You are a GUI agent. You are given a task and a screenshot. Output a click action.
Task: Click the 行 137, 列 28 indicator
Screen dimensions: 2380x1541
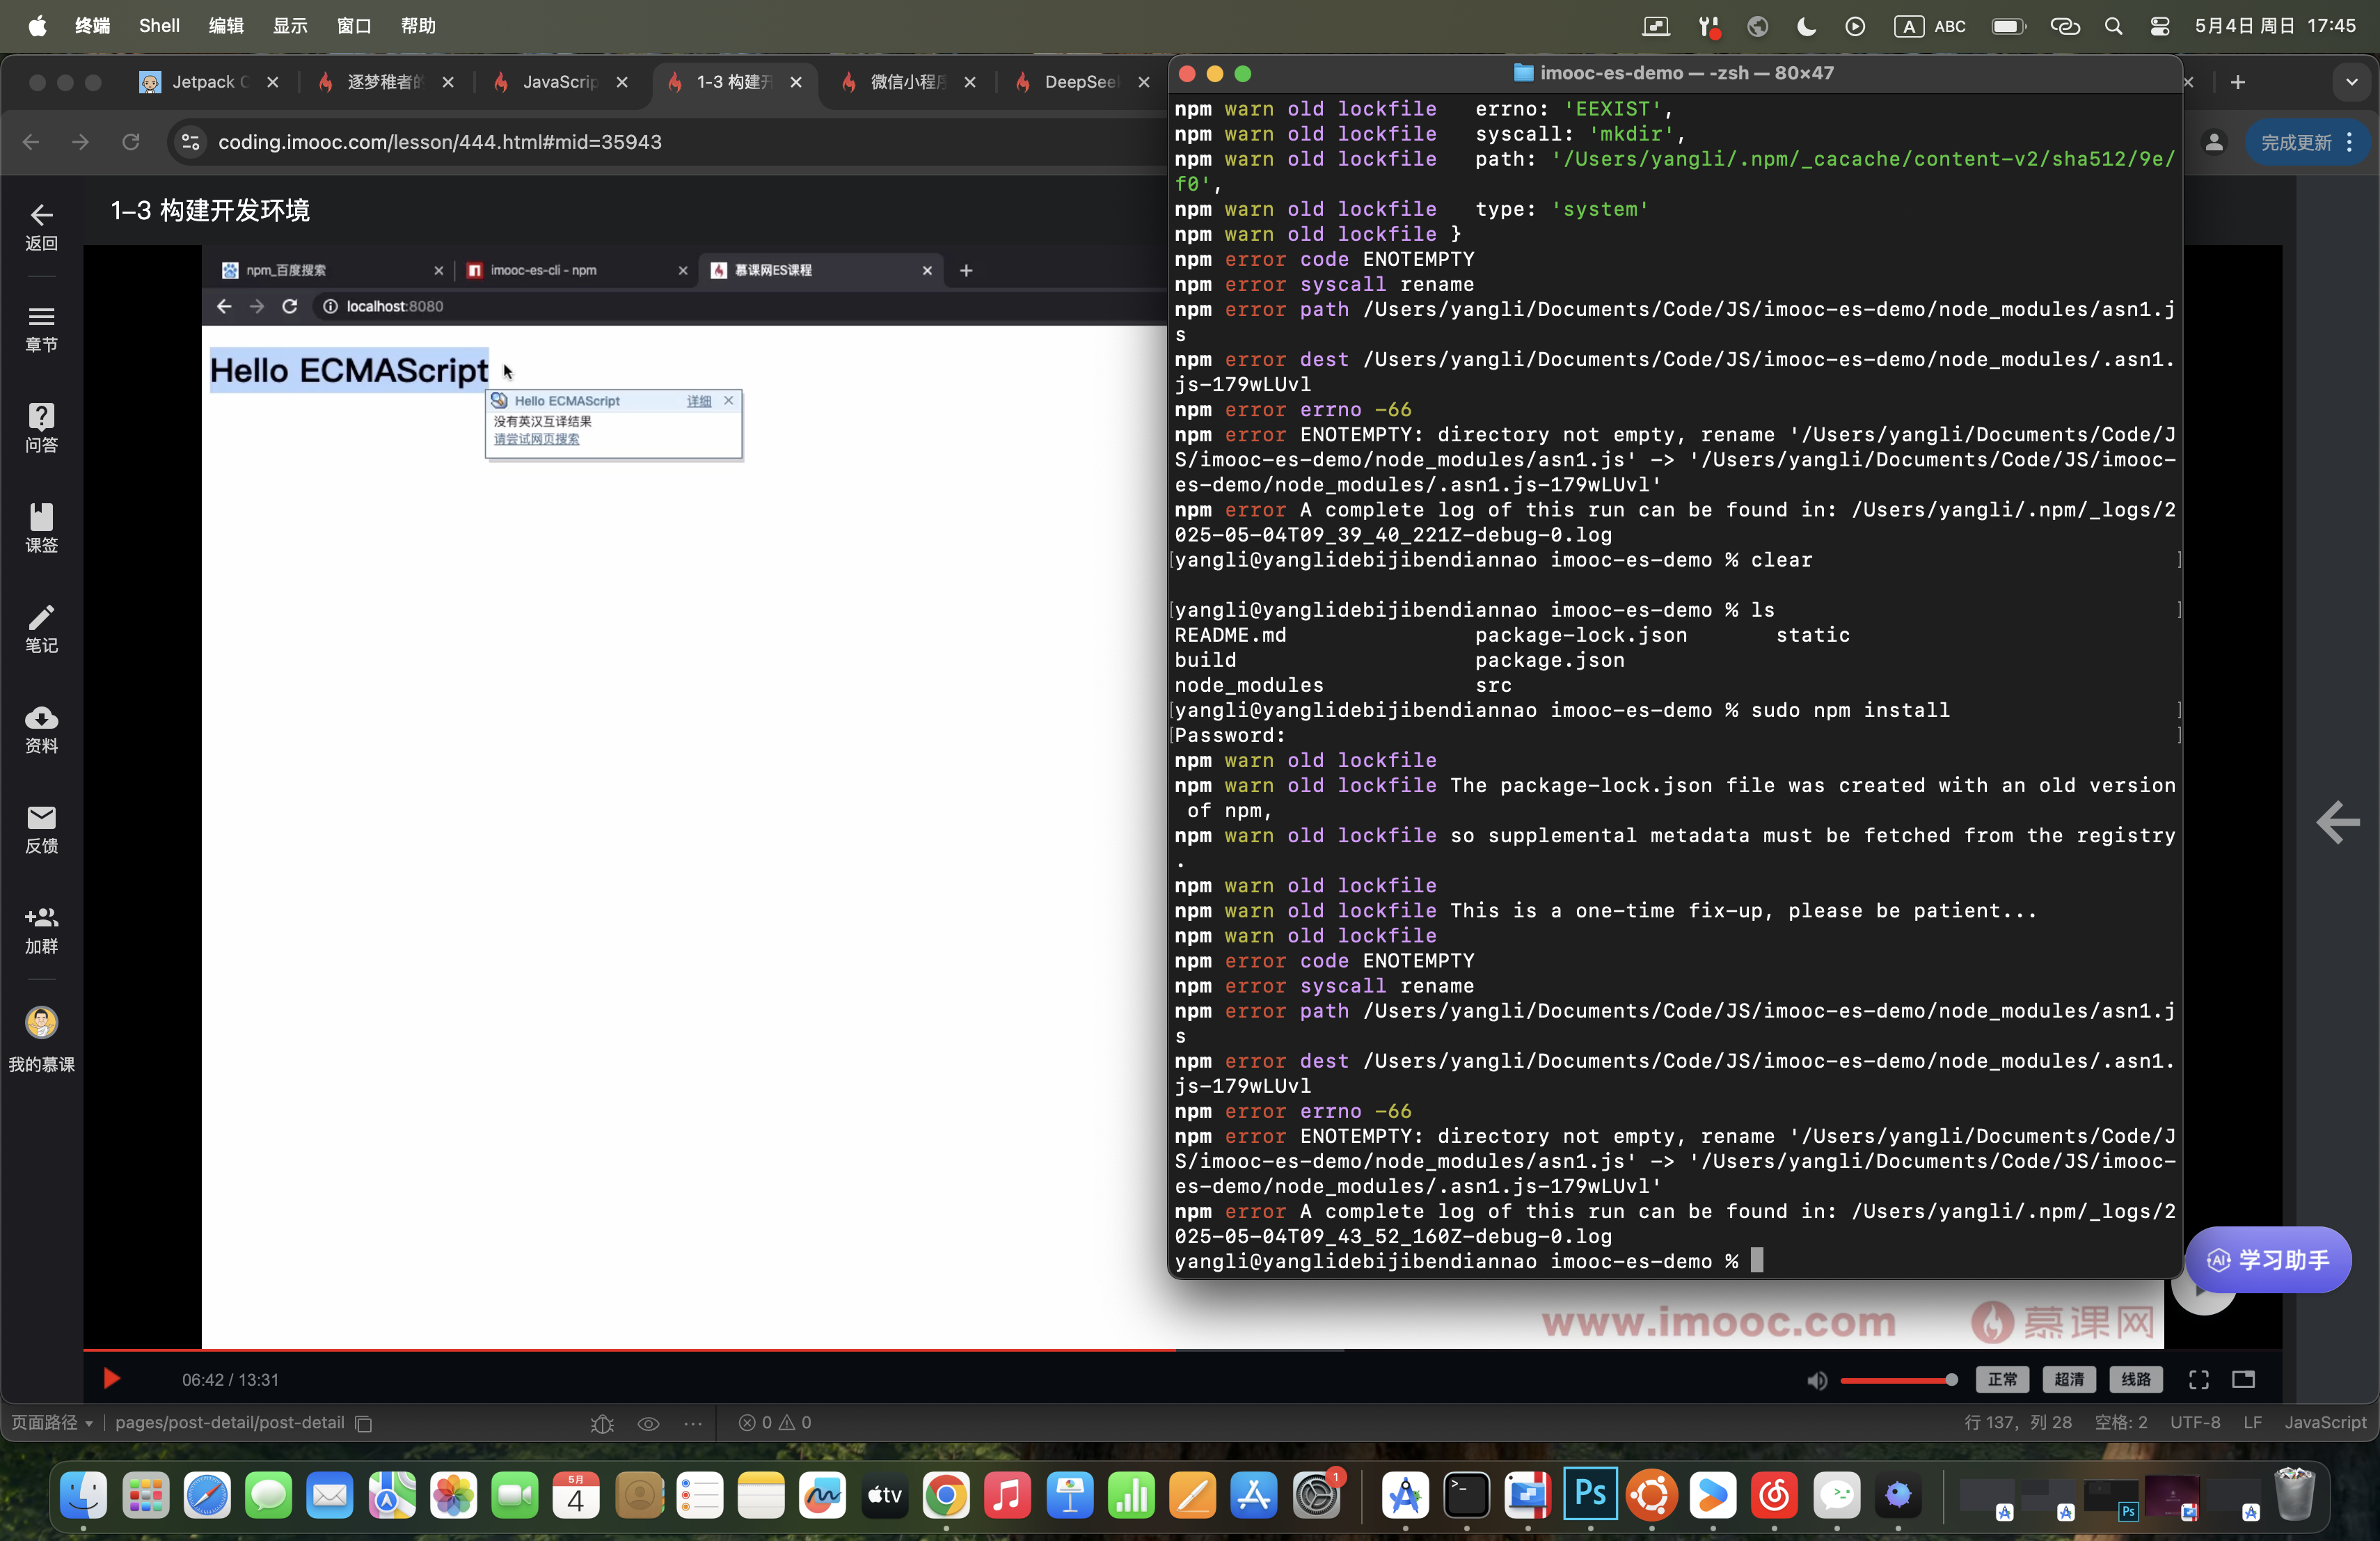(2017, 1422)
